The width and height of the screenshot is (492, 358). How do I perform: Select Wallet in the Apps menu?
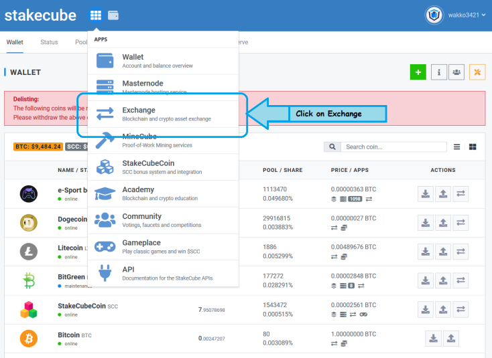click(x=163, y=61)
